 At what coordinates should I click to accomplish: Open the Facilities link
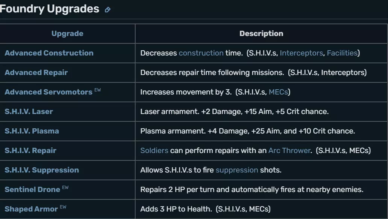click(x=342, y=53)
